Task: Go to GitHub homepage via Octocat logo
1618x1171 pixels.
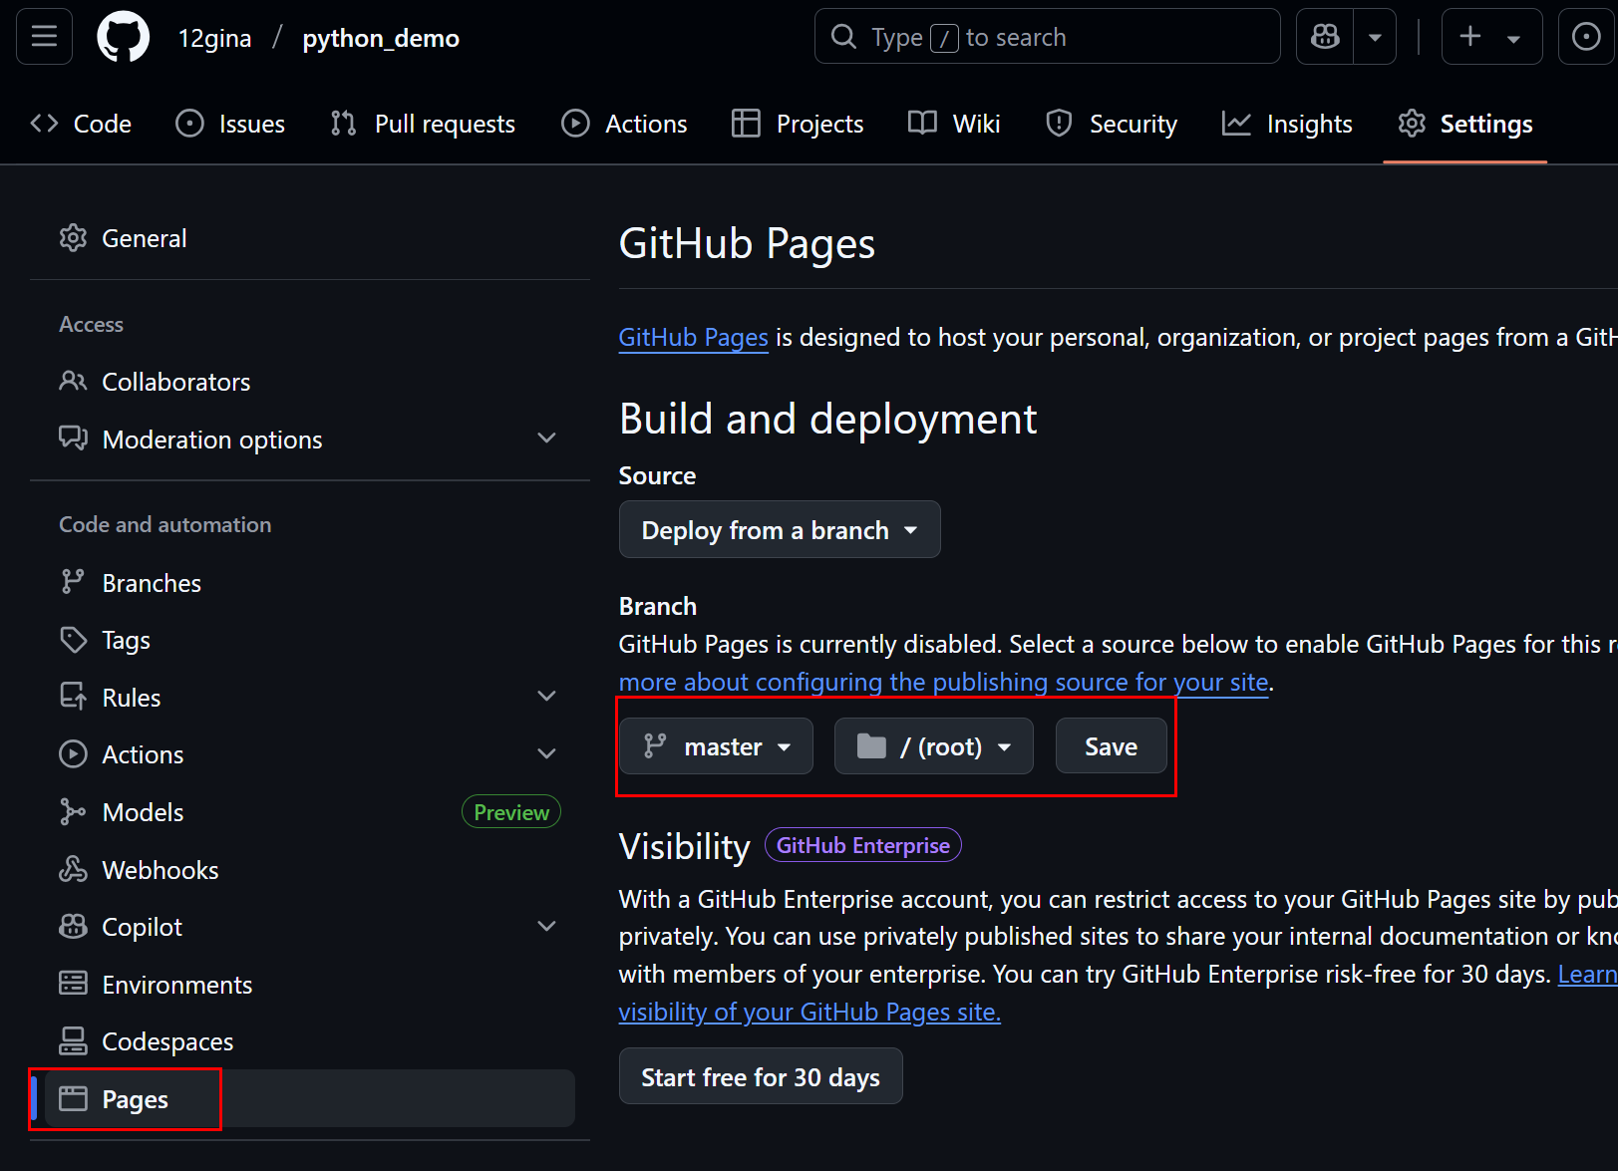Action: 124,37
